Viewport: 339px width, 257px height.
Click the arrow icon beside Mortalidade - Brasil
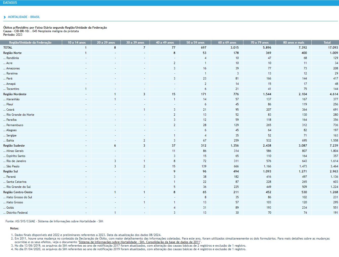coord(5,17)
